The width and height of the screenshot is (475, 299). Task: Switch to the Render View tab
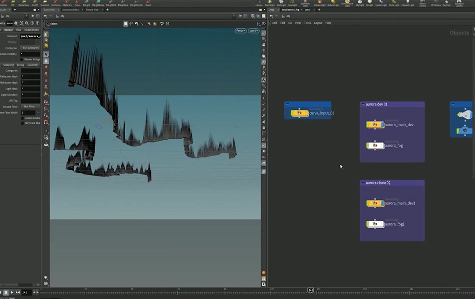92,9
